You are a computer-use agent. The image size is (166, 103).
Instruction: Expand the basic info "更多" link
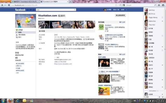click(58, 57)
